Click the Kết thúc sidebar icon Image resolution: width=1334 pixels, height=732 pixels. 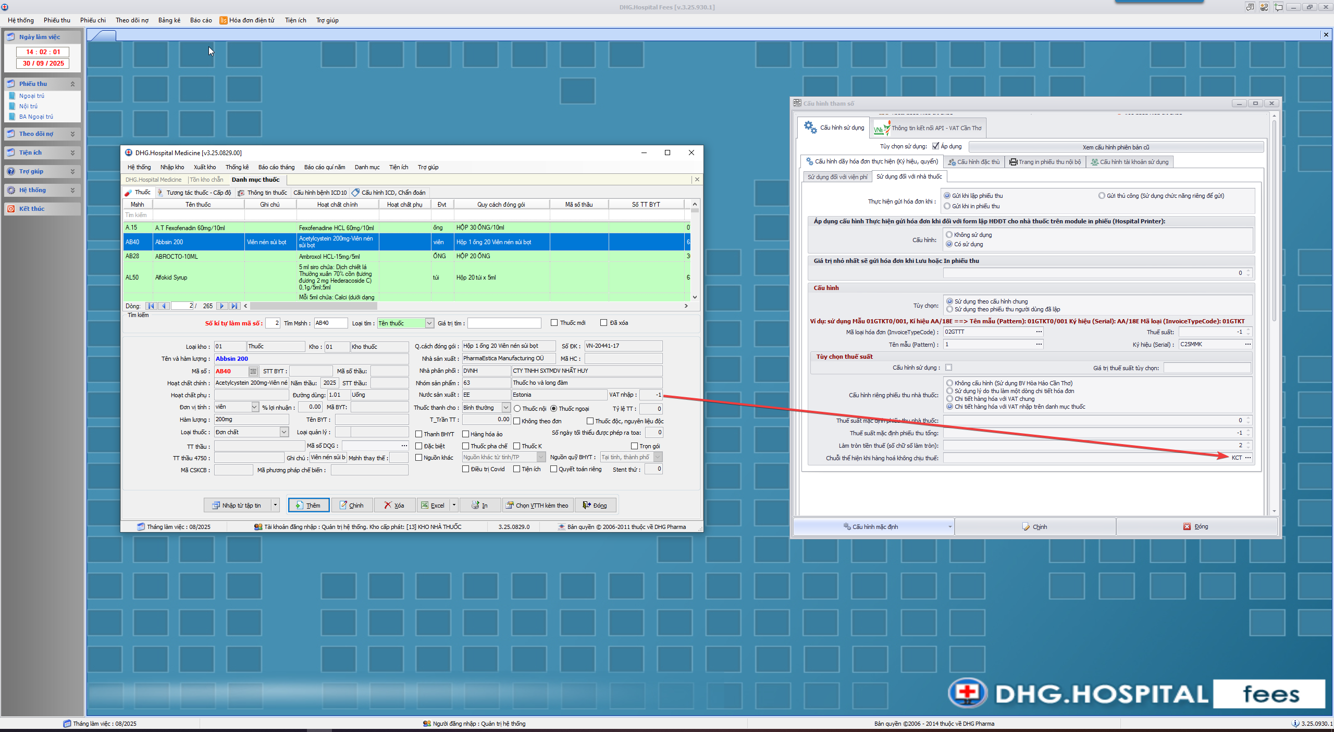pyautogui.click(x=11, y=209)
